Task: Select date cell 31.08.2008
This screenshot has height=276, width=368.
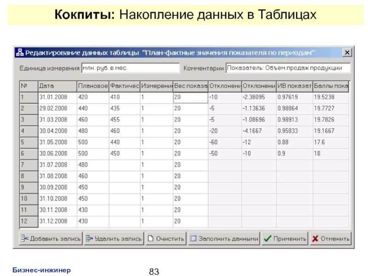Action: [x=57, y=176]
